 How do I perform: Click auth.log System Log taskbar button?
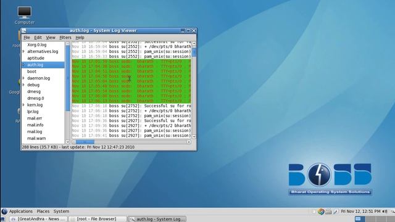tap(157, 219)
